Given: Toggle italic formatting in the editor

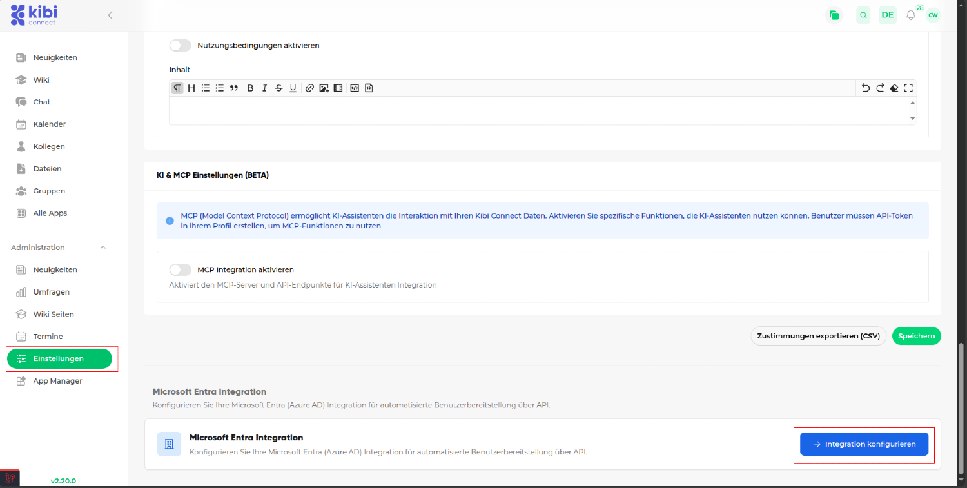Looking at the screenshot, I should (x=264, y=88).
